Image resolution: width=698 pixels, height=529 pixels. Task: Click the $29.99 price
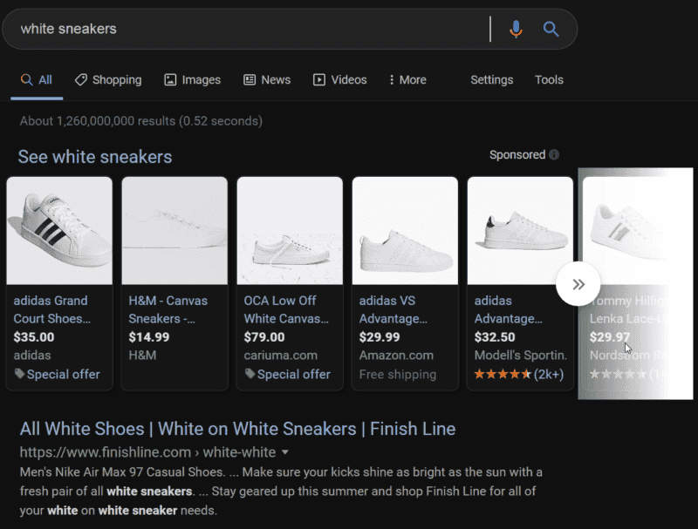(380, 337)
